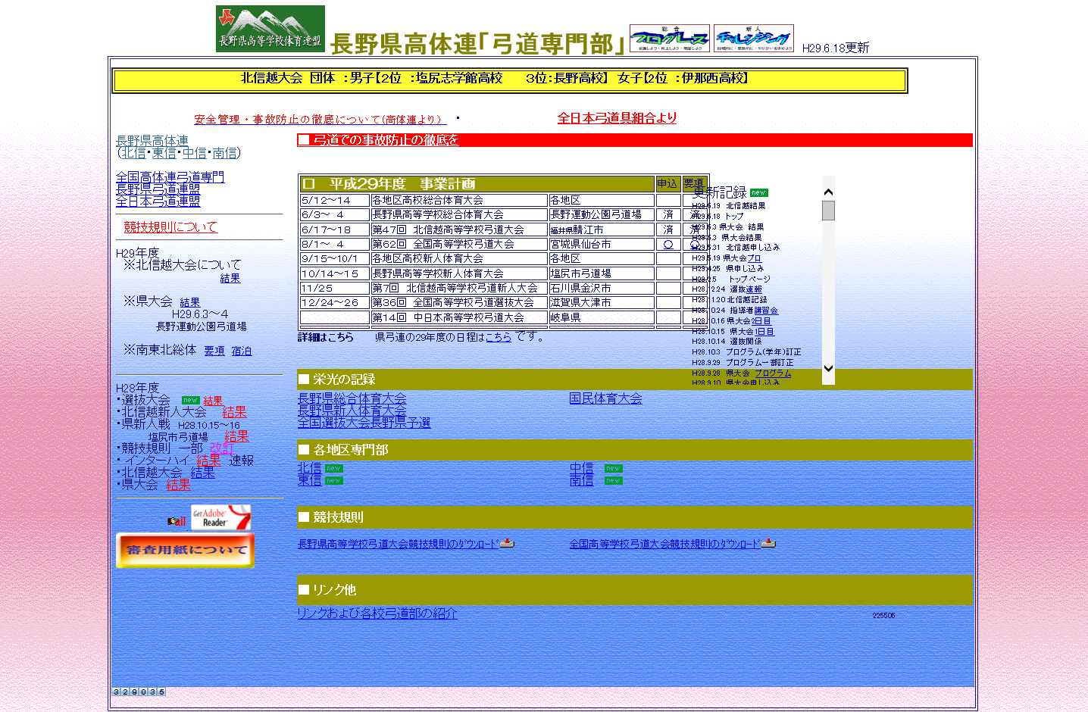
Task: Open the 国民体育大会 link
Action: click(605, 398)
